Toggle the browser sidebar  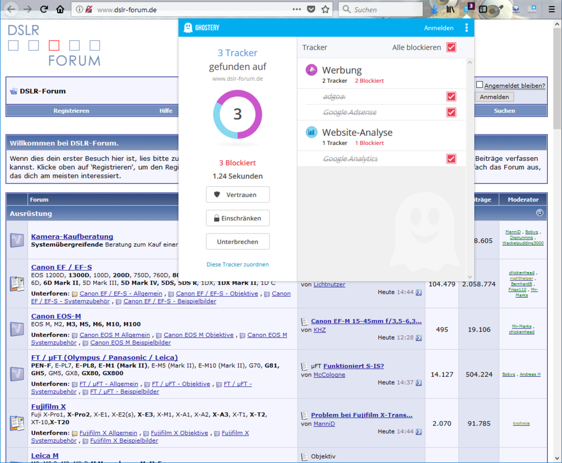483,9
